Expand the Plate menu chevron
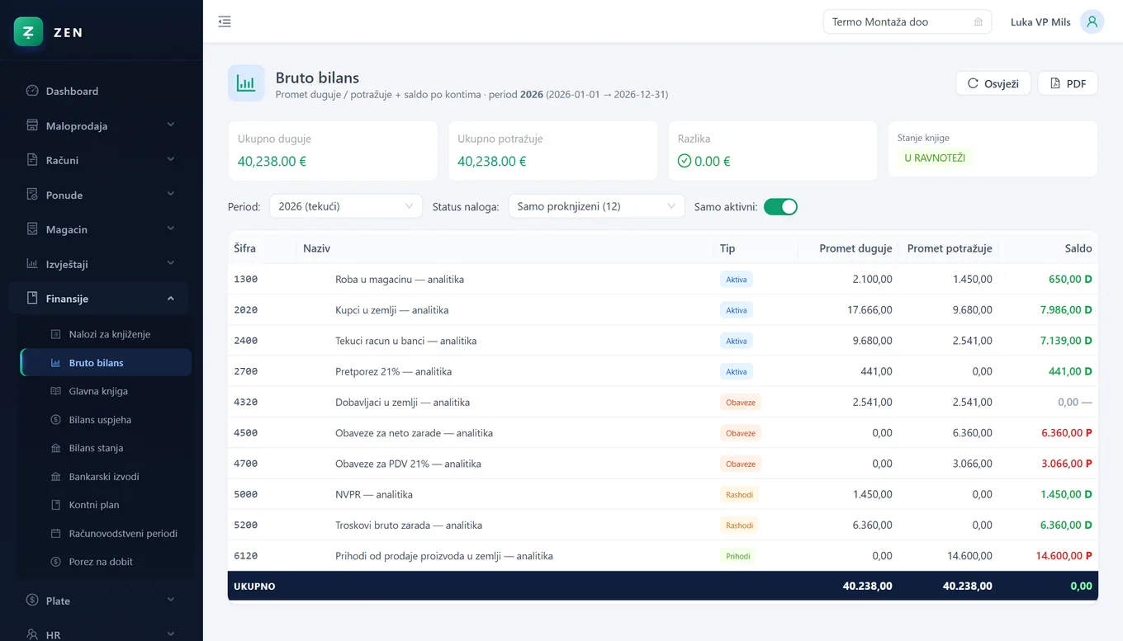The width and height of the screenshot is (1123, 641). coord(171,601)
